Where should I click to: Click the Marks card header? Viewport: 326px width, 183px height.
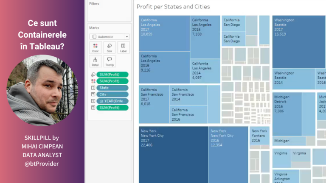point(94,28)
